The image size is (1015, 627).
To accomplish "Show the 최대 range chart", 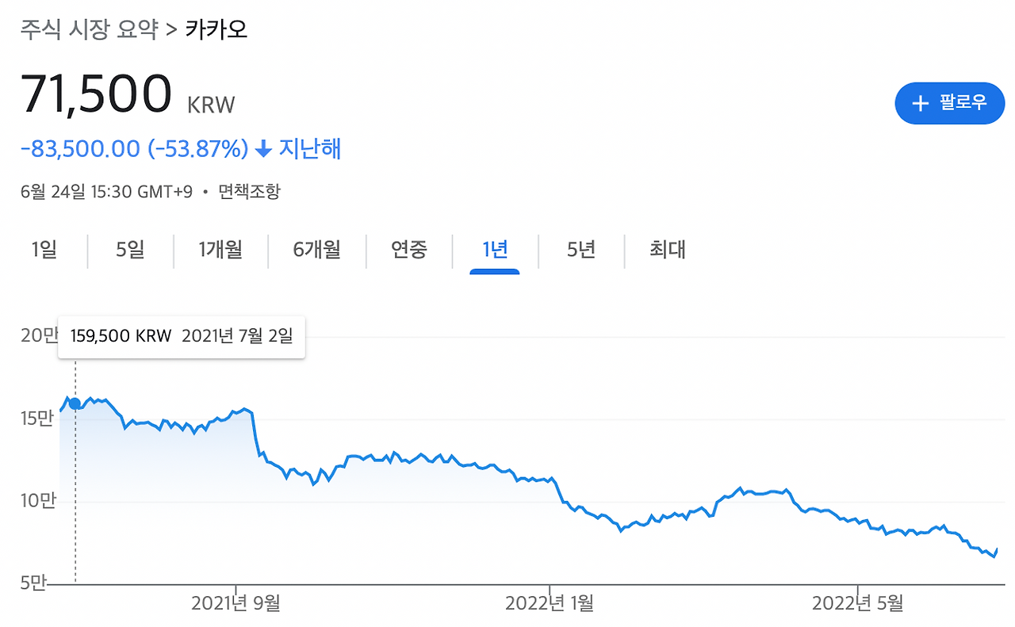I will [667, 250].
